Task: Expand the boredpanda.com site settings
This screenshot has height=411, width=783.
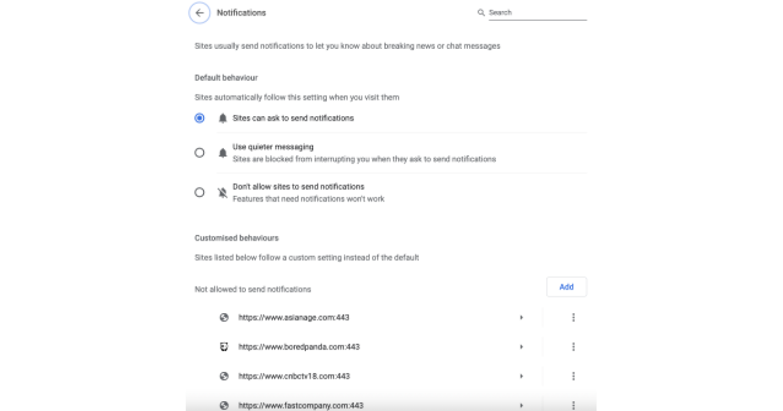Action: pyautogui.click(x=521, y=346)
